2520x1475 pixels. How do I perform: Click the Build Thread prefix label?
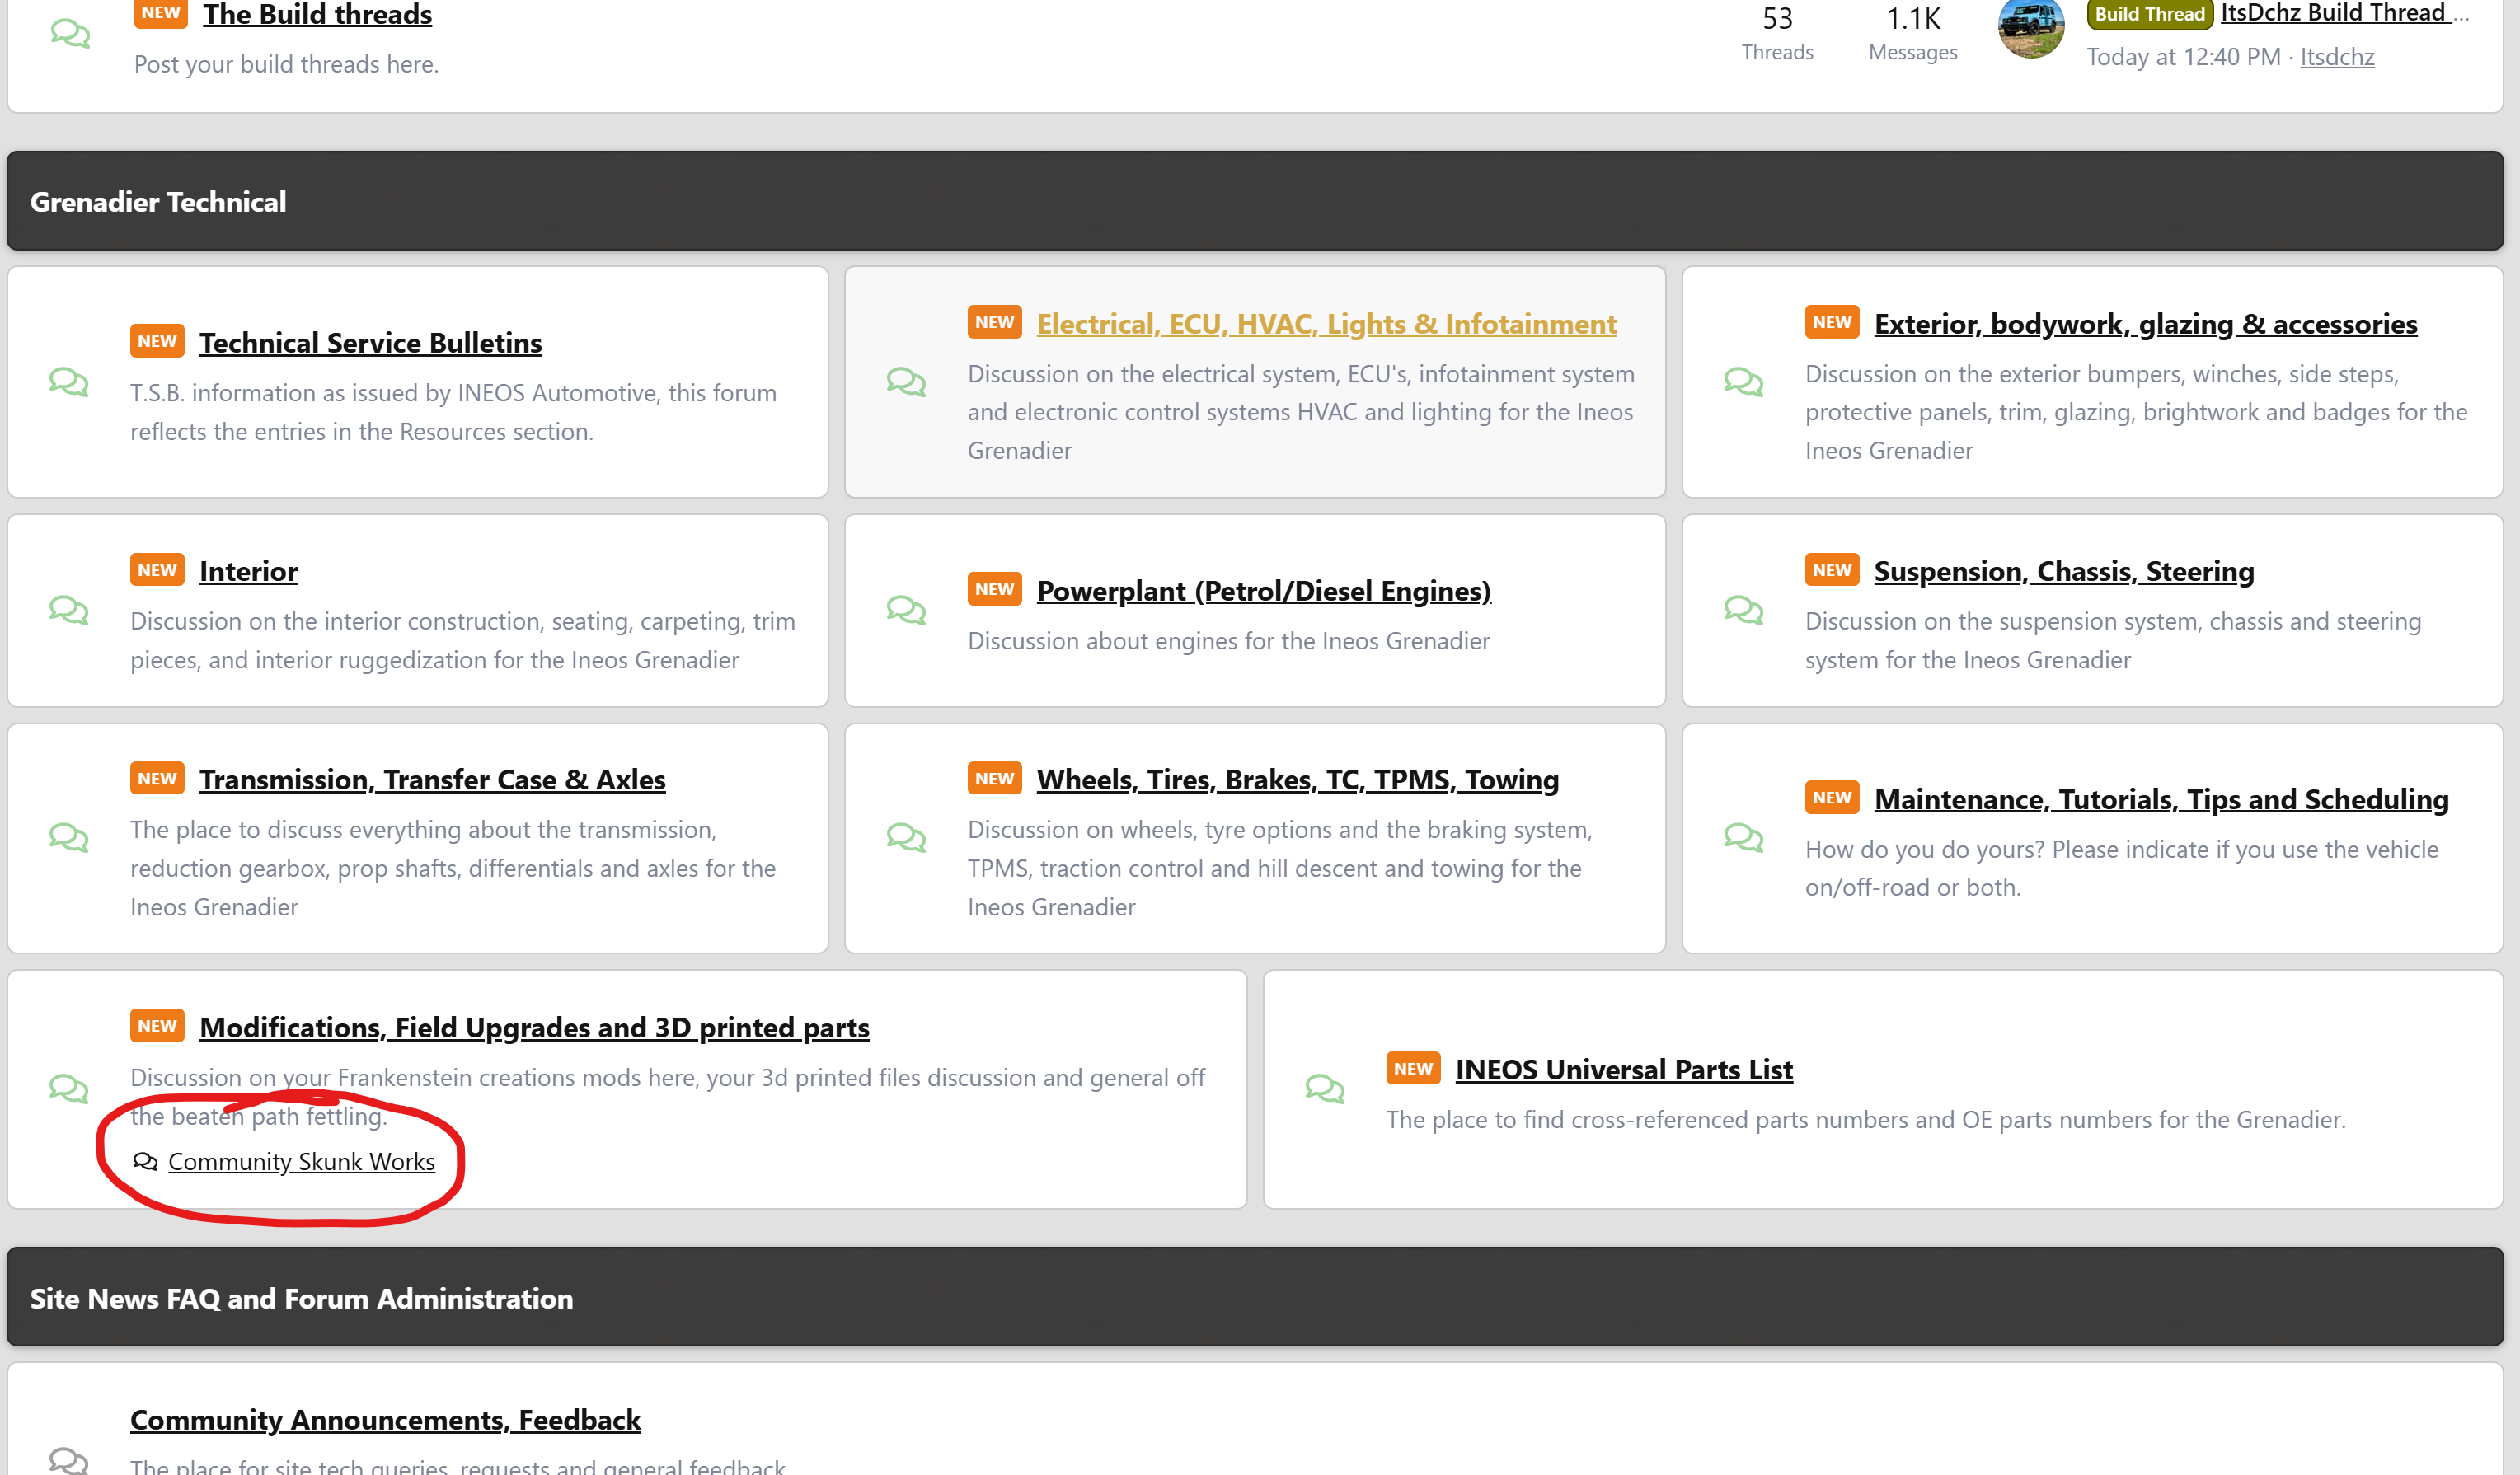point(2150,14)
